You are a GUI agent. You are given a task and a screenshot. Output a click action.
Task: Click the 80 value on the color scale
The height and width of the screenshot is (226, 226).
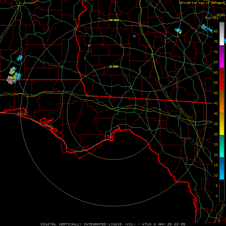point(216,31)
